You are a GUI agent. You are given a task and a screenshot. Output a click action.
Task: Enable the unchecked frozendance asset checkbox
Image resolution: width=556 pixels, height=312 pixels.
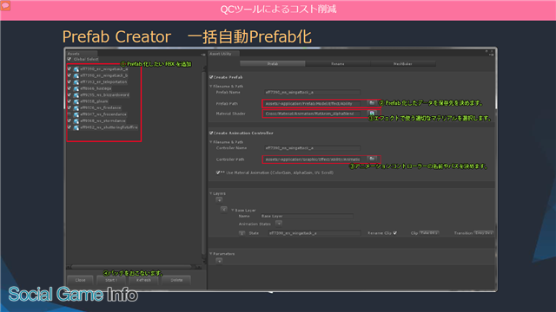point(69,114)
